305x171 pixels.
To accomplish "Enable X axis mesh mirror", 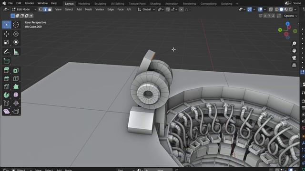I will click(265, 16).
